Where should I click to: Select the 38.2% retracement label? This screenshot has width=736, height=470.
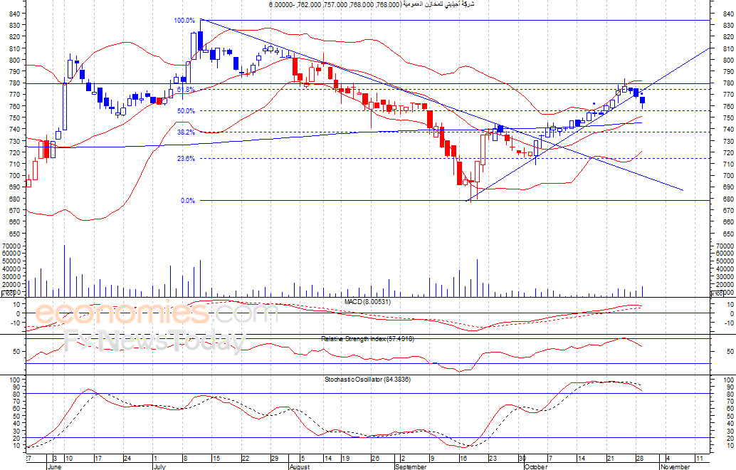185,132
